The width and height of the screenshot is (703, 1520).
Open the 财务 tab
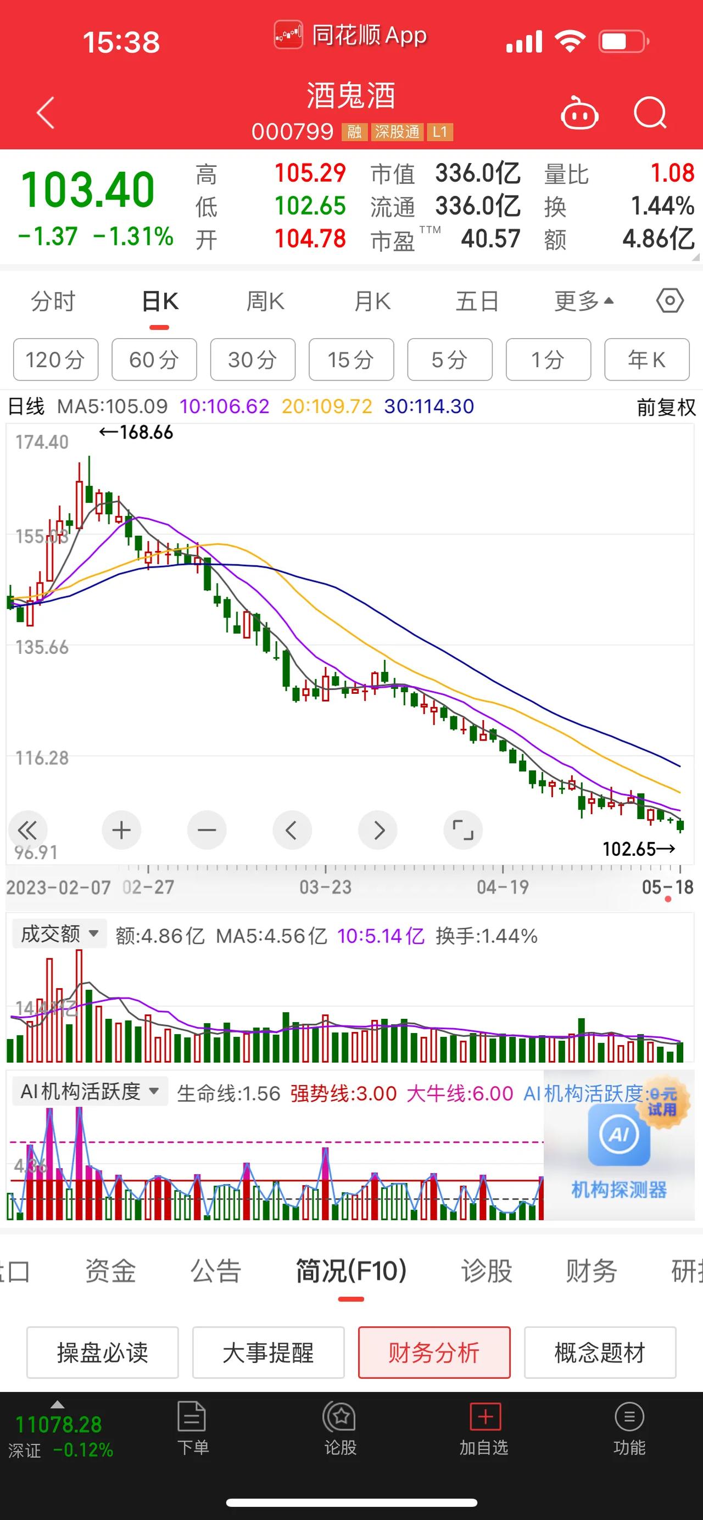click(x=592, y=1270)
